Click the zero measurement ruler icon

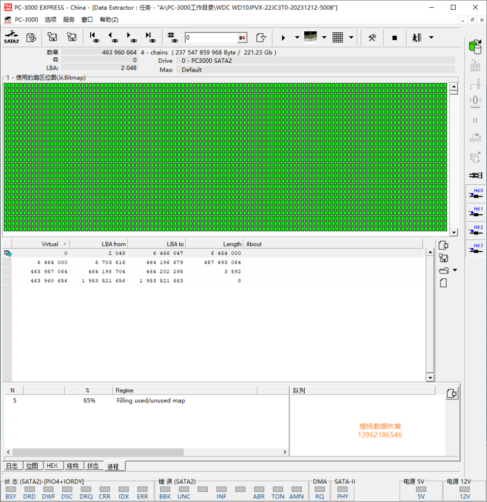click(475, 102)
